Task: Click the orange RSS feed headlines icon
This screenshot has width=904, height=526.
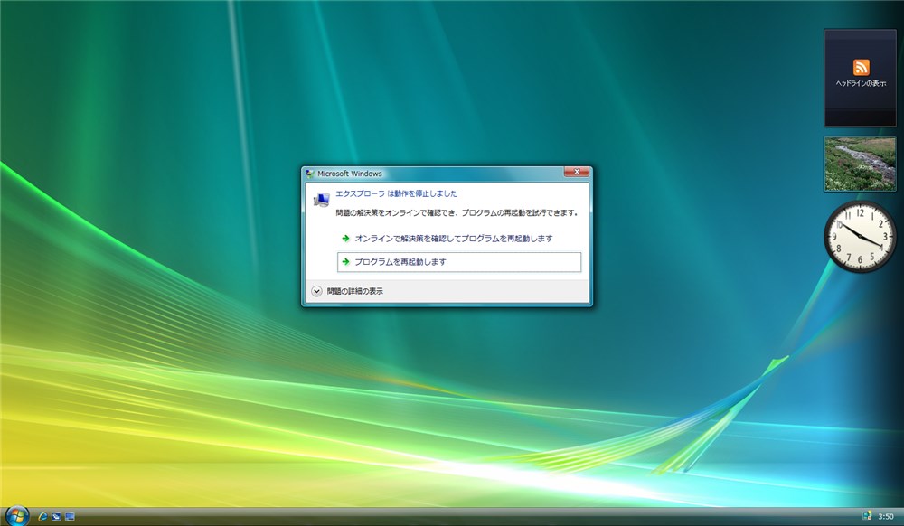Action: pos(861,67)
